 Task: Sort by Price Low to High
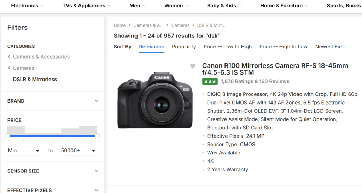(228, 47)
